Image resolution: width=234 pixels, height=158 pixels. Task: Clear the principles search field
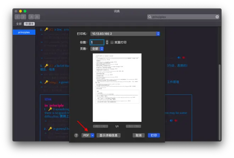tap(217, 17)
